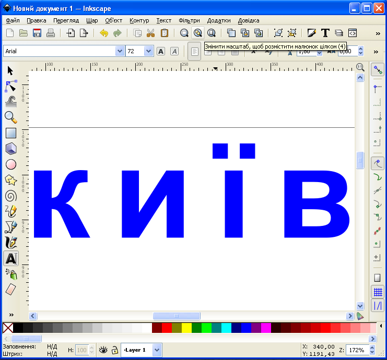Open the Файл menu
387x360 pixels.
coord(13,20)
